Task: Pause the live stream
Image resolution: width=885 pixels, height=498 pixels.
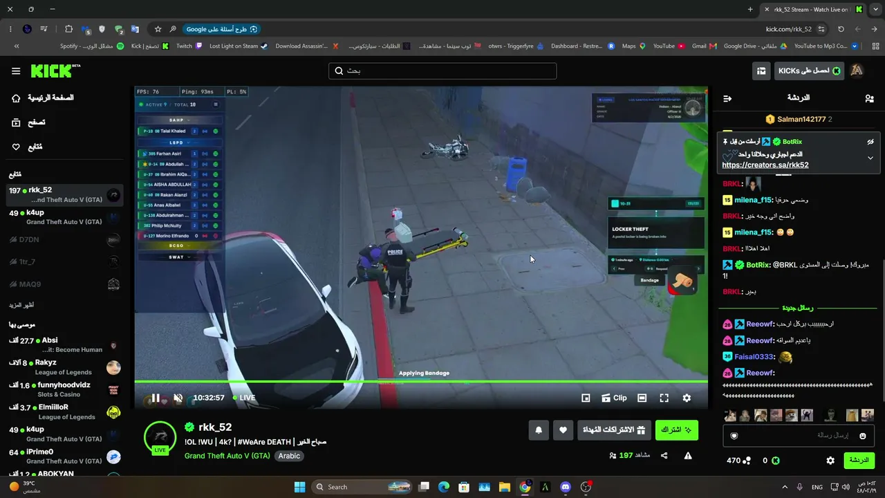Action: [156, 398]
